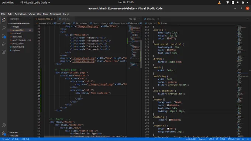Click the feedback icon in status bar
251x141 pixels.
coord(243,139)
